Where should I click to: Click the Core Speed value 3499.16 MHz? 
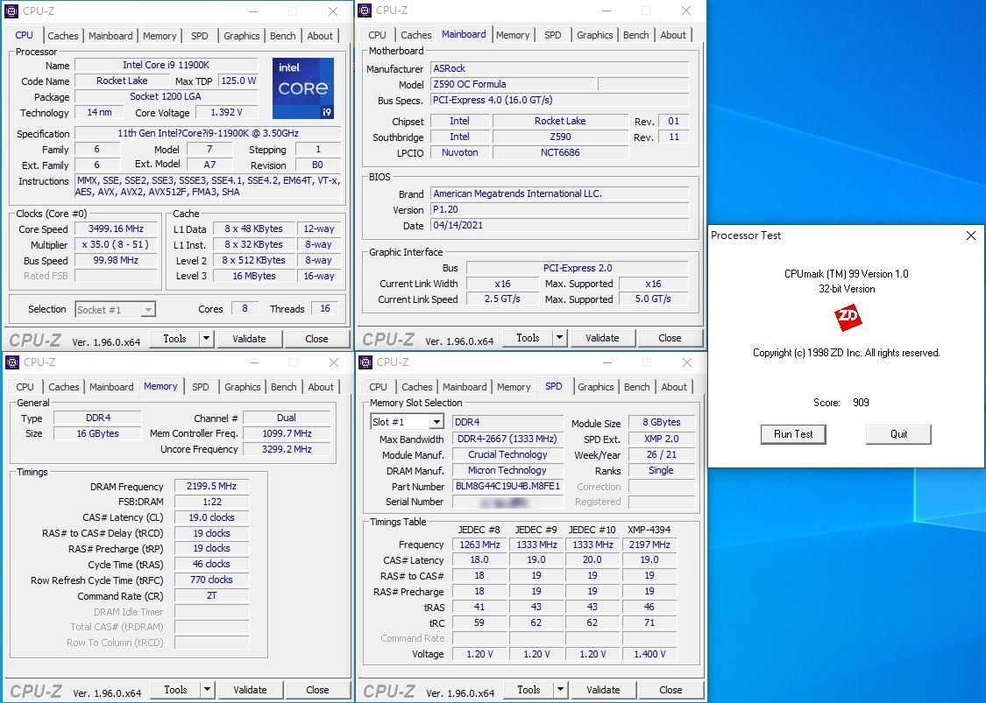(116, 228)
